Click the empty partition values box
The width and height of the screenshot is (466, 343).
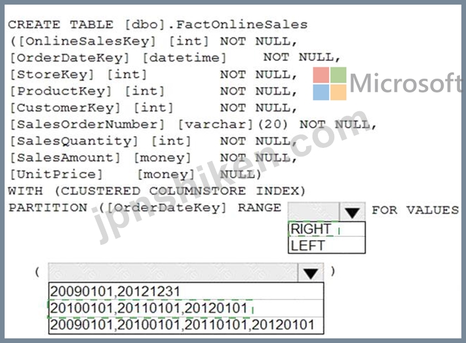173,272
